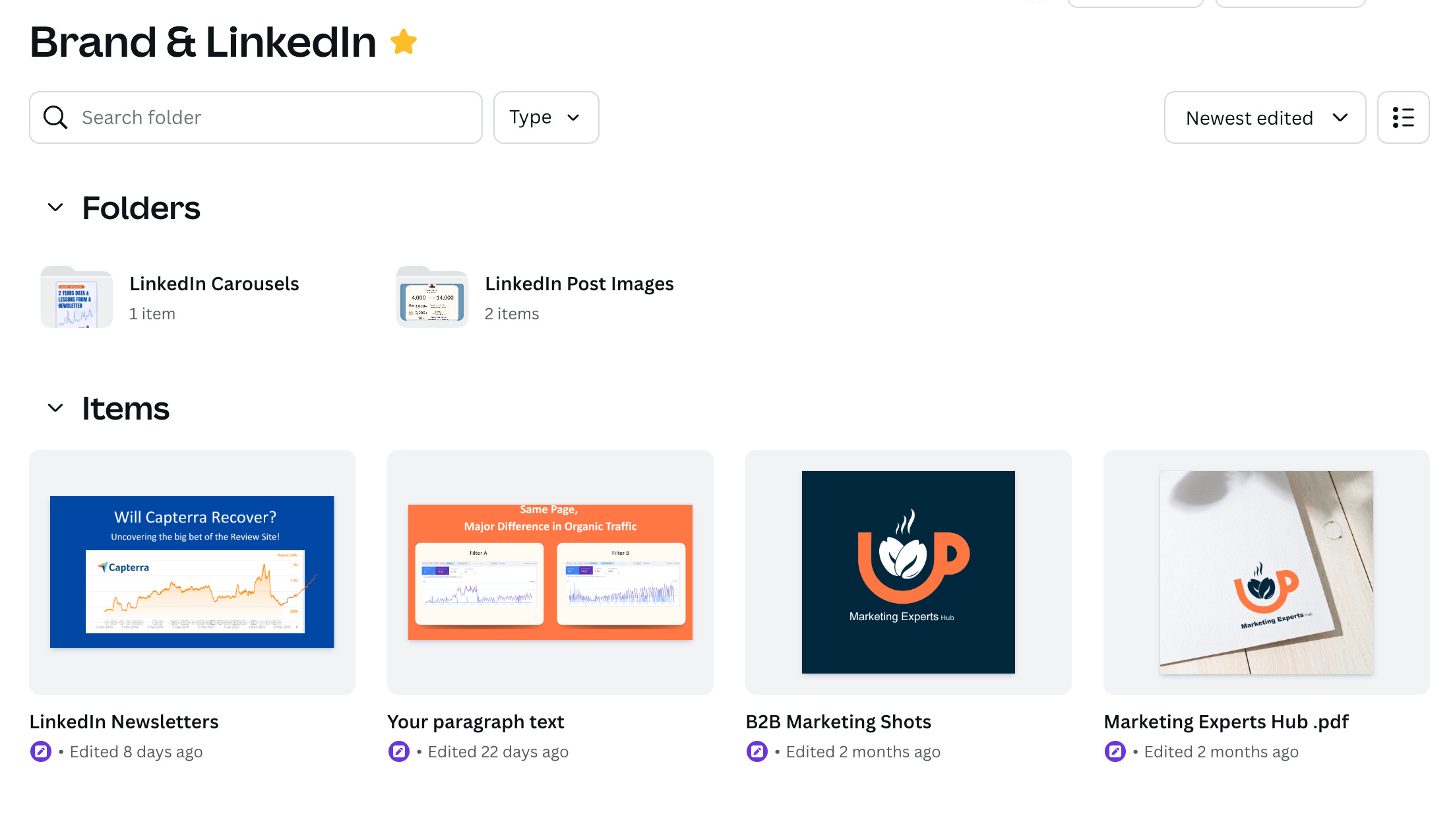Image resolution: width=1455 pixels, height=822 pixels.
Task: Collapse the Folders section
Action: pyautogui.click(x=55, y=208)
